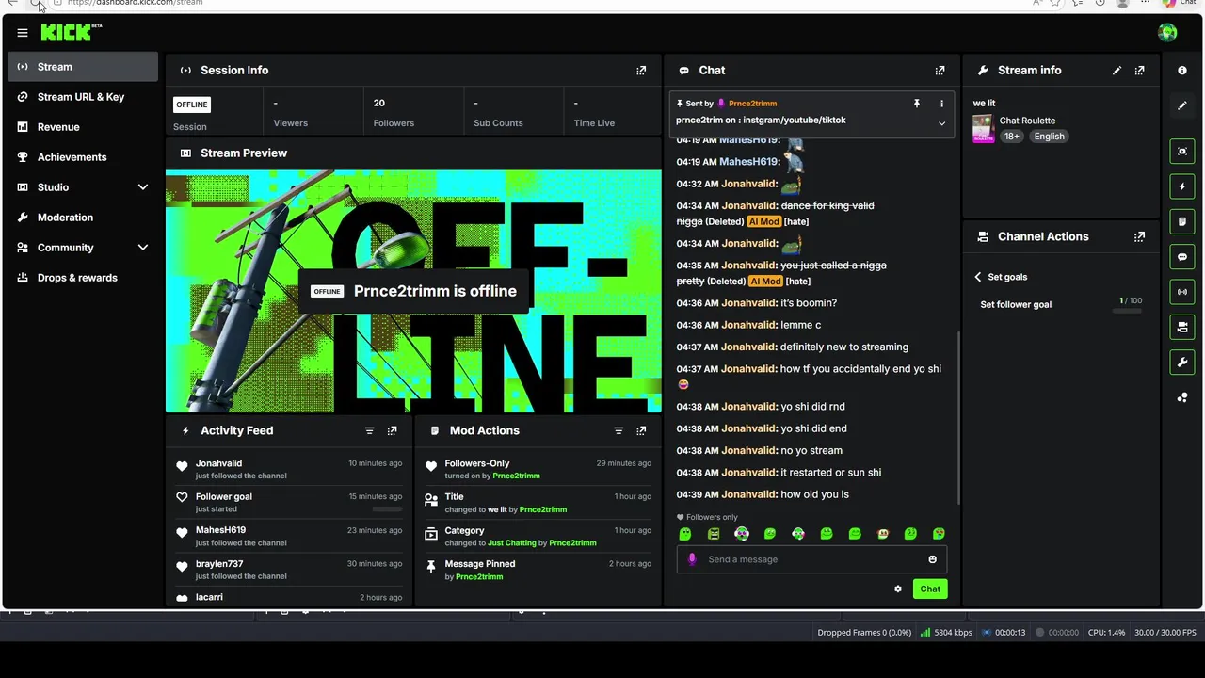Screen dimensions: 1205x678
Task: Open pinned message three-dot options
Action: [941, 104]
